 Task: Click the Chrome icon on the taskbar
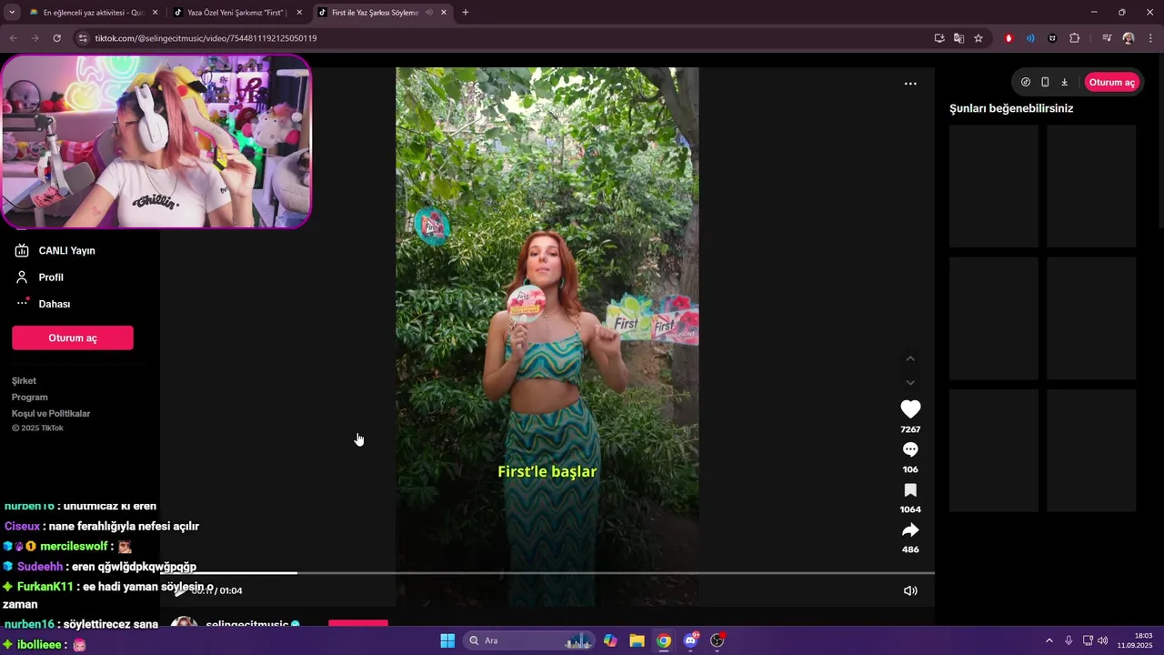click(664, 640)
